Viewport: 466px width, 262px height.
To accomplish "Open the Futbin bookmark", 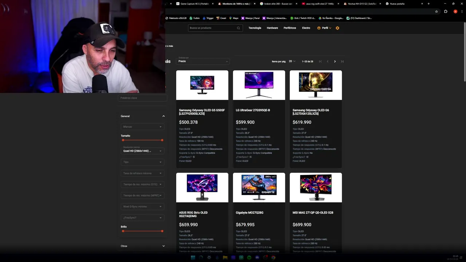I will point(194,18).
